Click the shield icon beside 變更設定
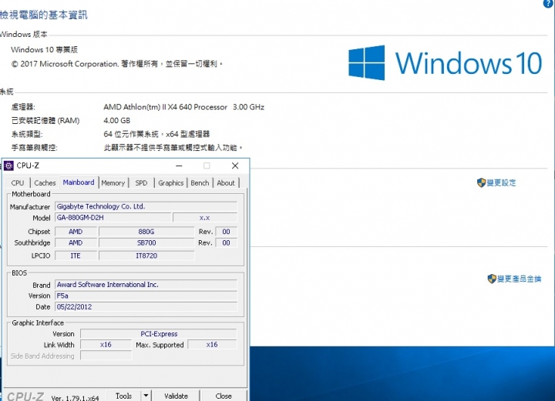 coord(481,183)
